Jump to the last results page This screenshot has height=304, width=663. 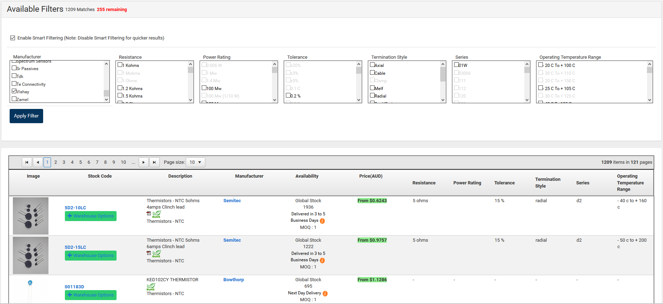(x=154, y=162)
